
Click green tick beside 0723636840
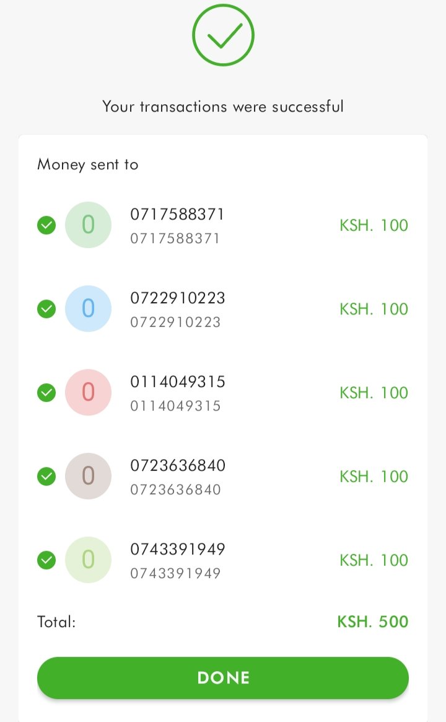[46, 476]
